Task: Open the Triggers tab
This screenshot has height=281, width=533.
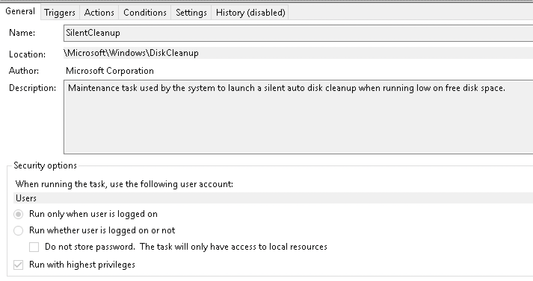Action: tap(59, 13)
